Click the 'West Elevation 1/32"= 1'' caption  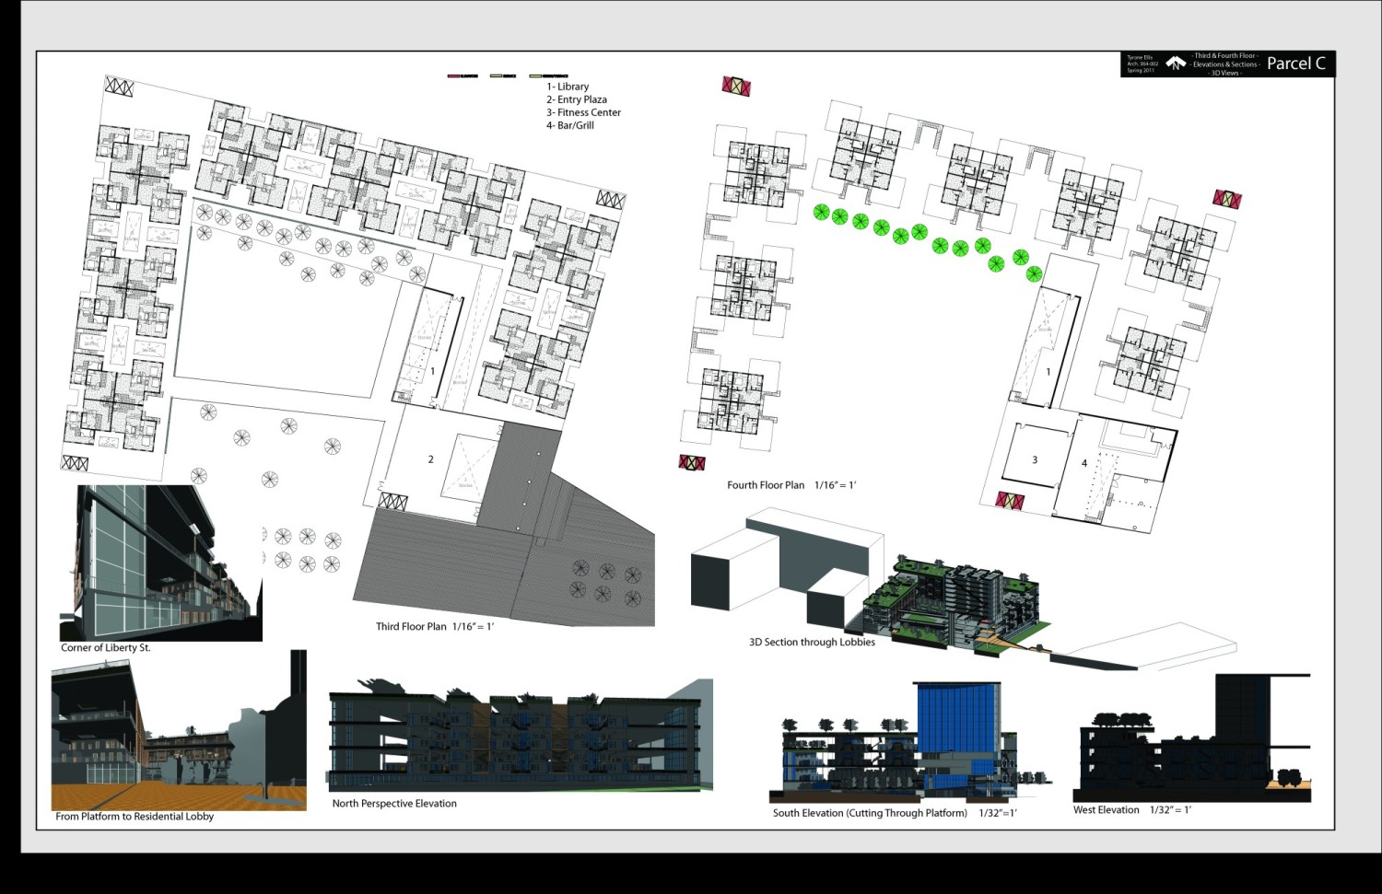tap(1132, 810)
